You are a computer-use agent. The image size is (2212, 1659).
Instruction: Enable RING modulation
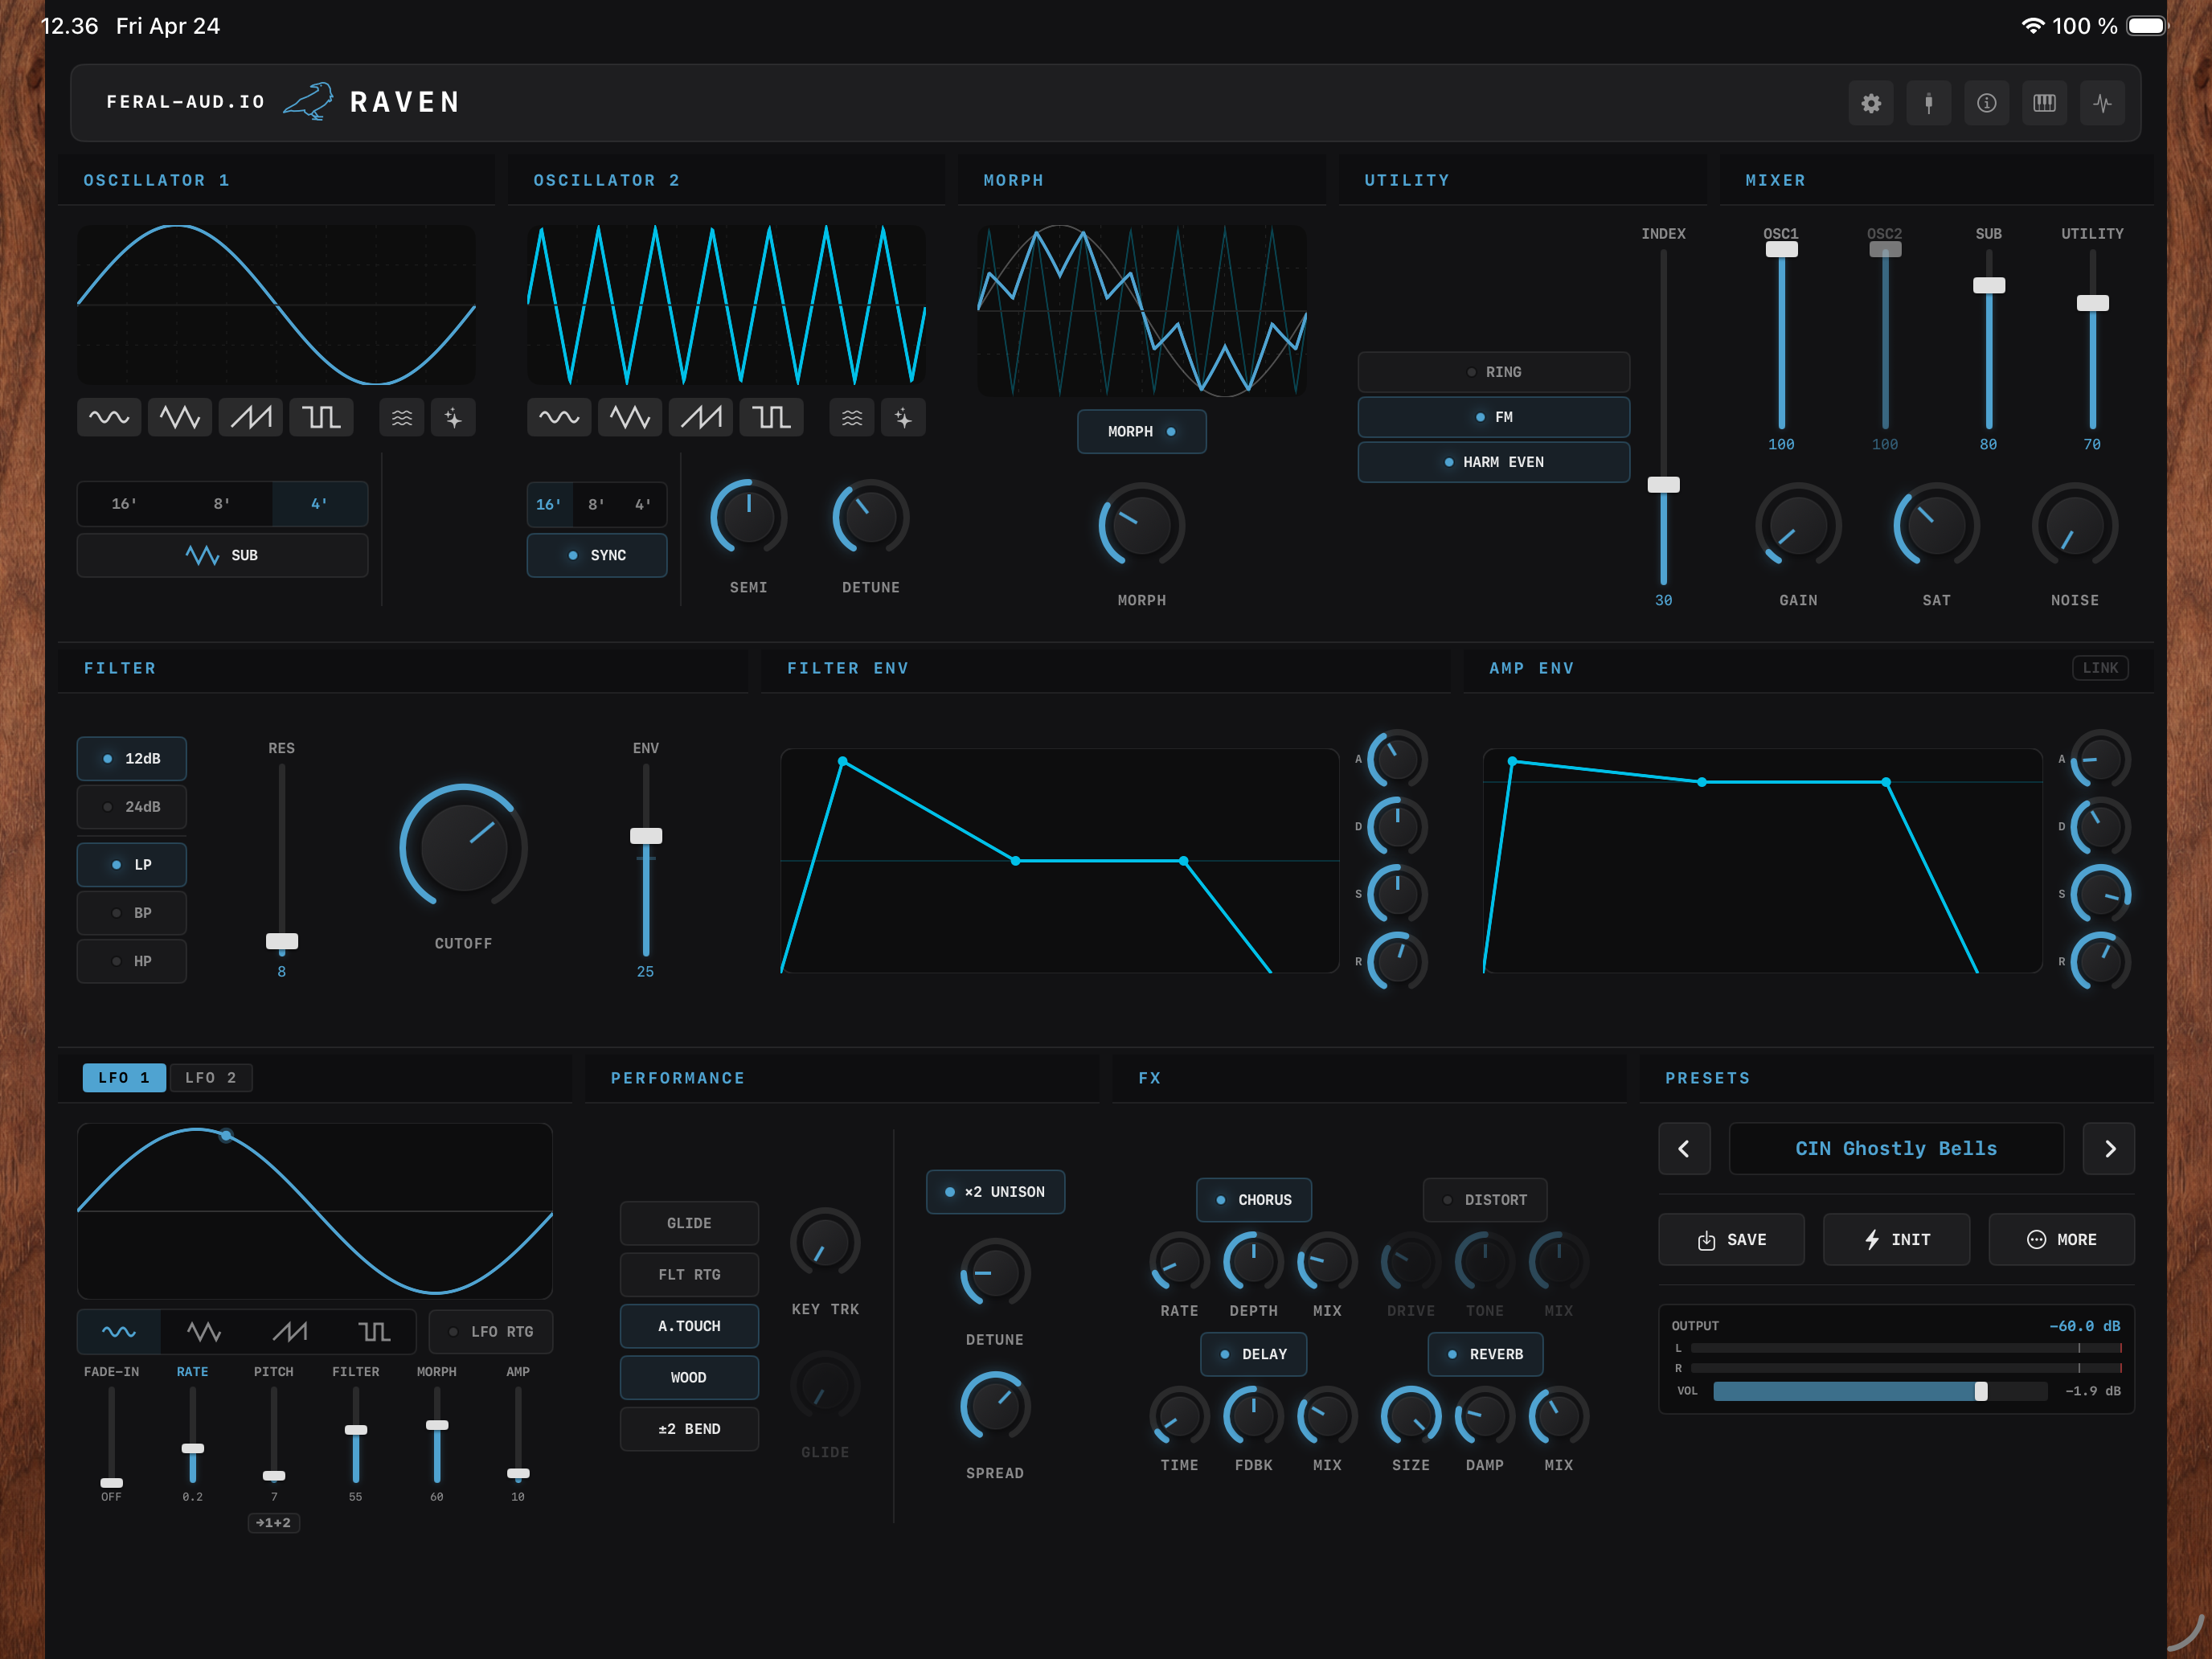[1493, 372]
